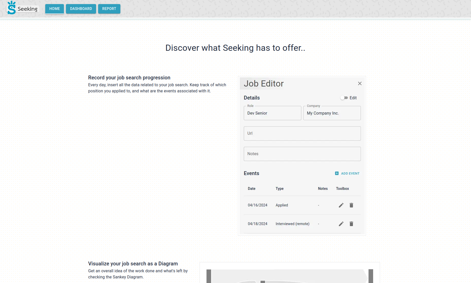Click the Toolbox column header
The width and height of the screenshot is (471, 283).
click(342, 189)
